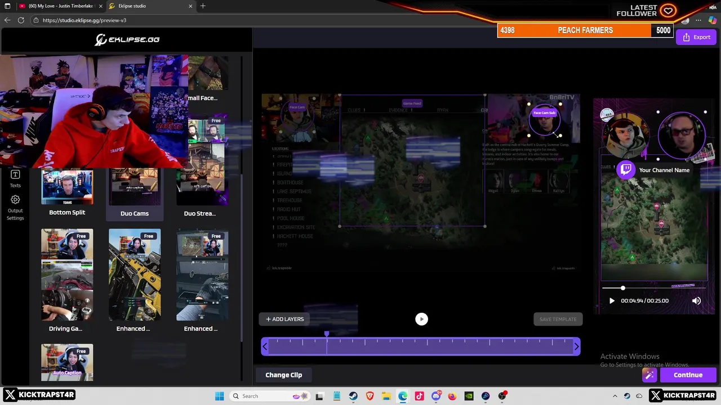Reload the current page
This screenshot has height=405, width=721.
pos(21,20)
